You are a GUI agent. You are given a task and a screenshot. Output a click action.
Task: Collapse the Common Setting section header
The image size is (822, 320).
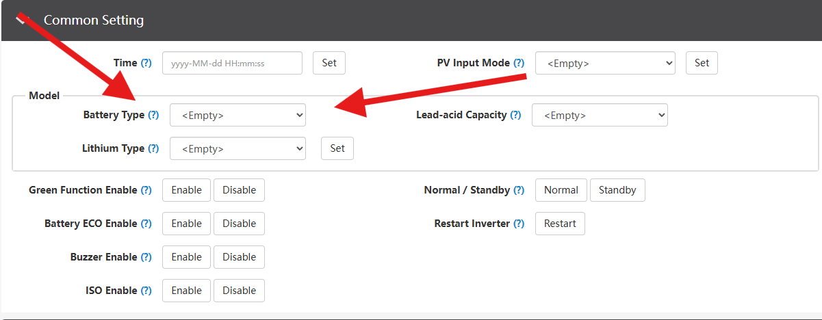(x=411, y=20)
